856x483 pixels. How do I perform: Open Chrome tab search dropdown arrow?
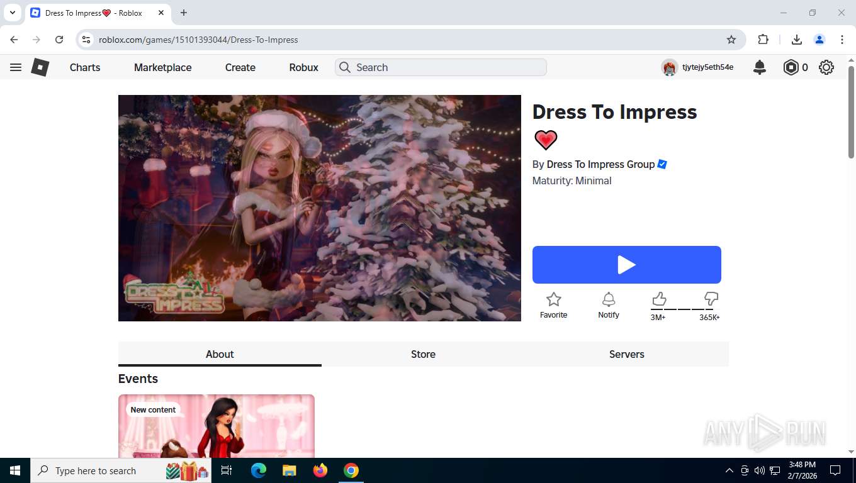coord(12,13)
